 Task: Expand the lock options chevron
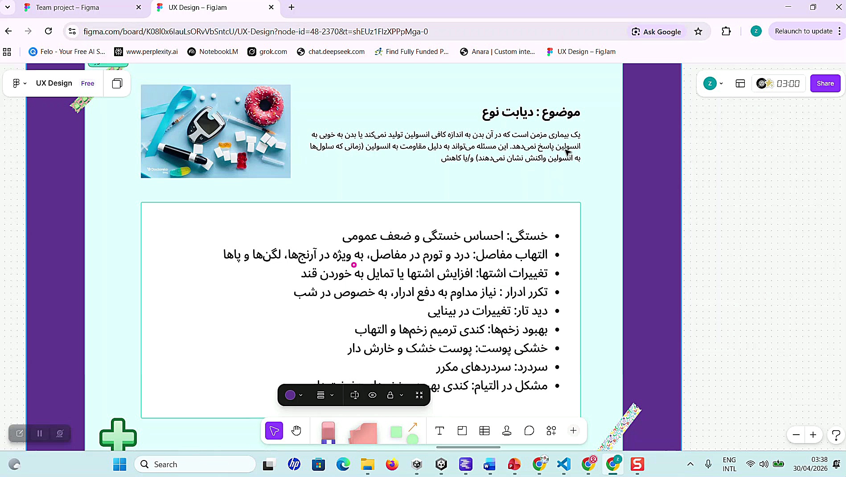tap(402, 395)
